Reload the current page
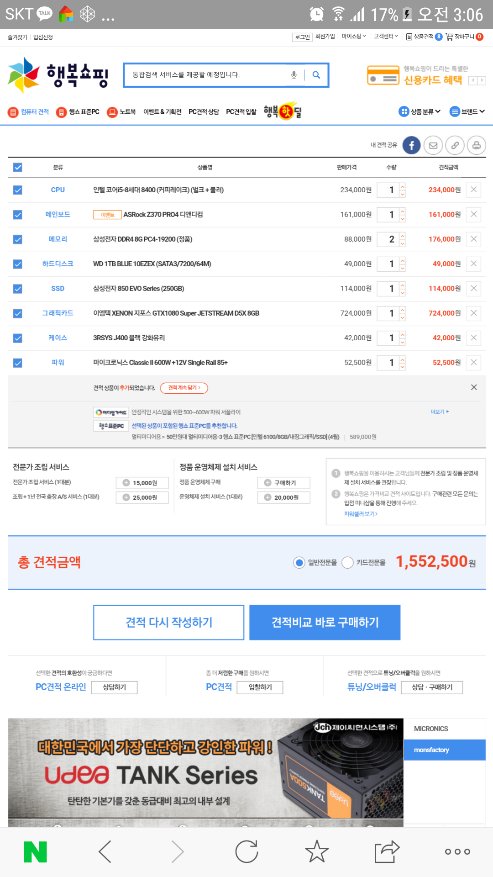Viewport: 493px width, 877px height. point(247,852)
